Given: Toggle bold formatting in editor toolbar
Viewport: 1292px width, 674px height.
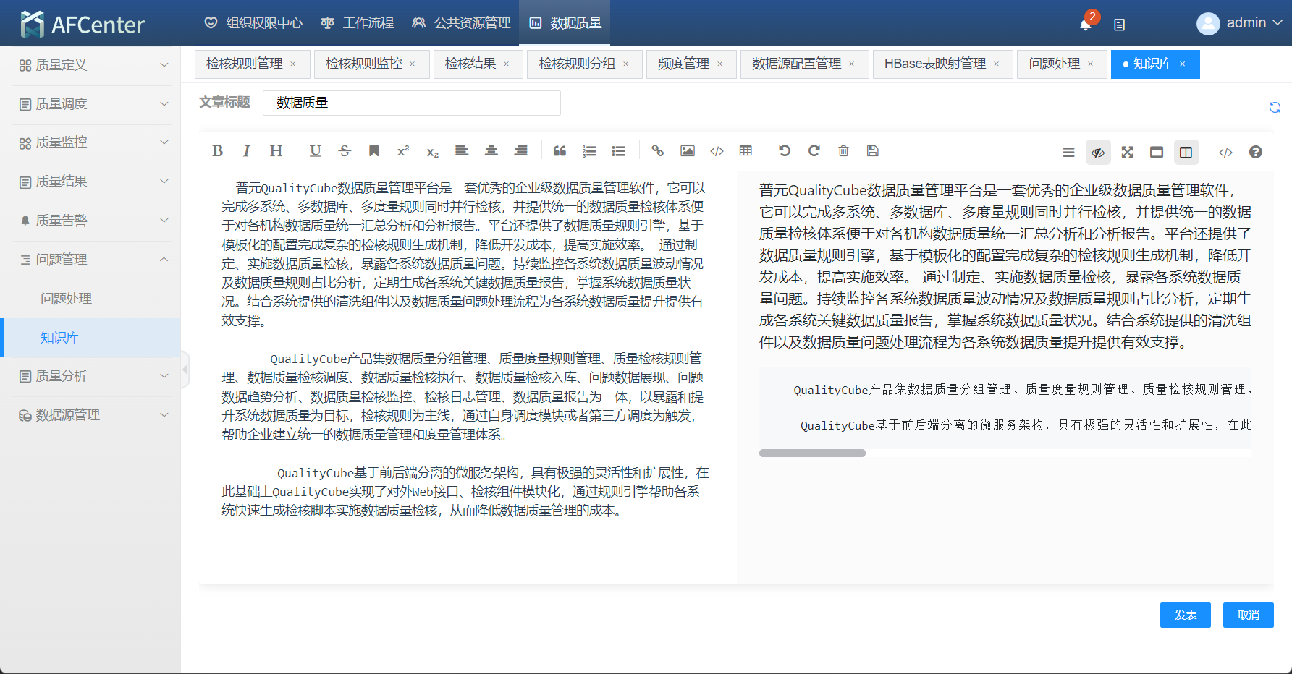Looking at the screenshot, I should coord(217,151).
